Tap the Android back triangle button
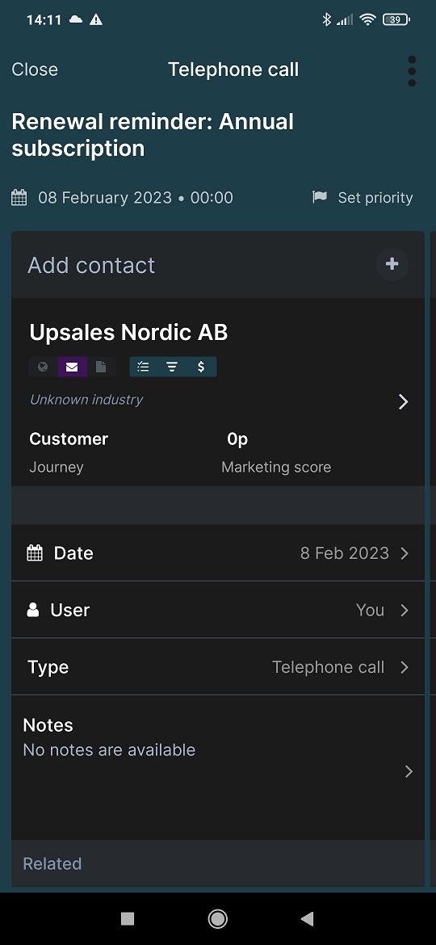Screen dimensions: 436x945 pyautogui.click(x=307, y=918)
